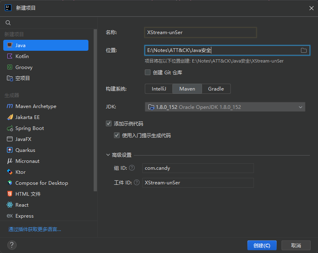This screenshot has height=253, width=318.
Task: Choose HTML 文件 generator
Action: pyautogui.click(x=46, y=194)
